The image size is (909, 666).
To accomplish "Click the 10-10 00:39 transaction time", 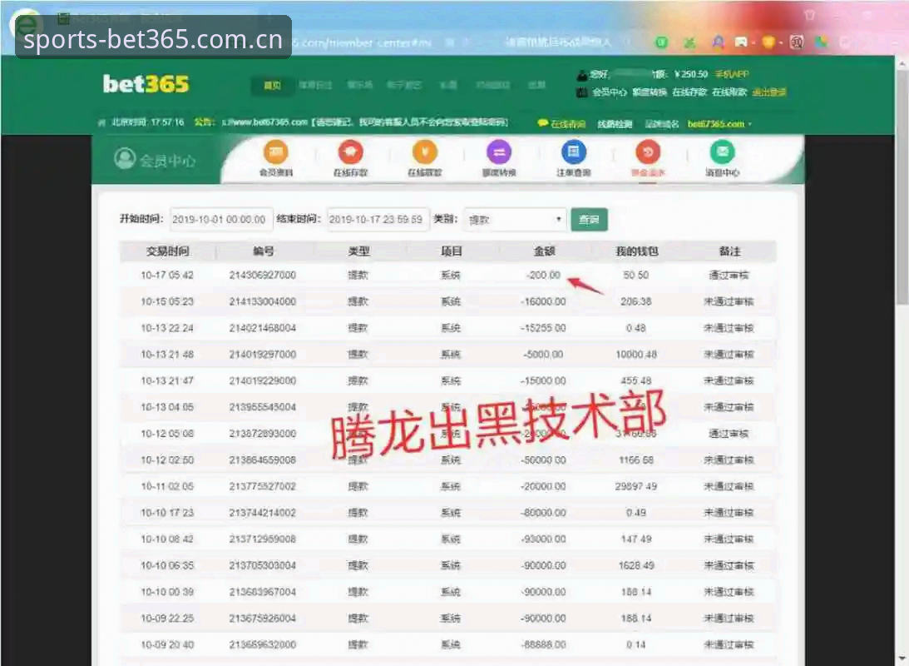I will [x=167, y=592].
